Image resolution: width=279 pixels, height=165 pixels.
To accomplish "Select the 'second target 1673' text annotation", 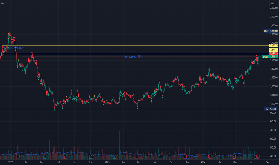I will [13, 48].
